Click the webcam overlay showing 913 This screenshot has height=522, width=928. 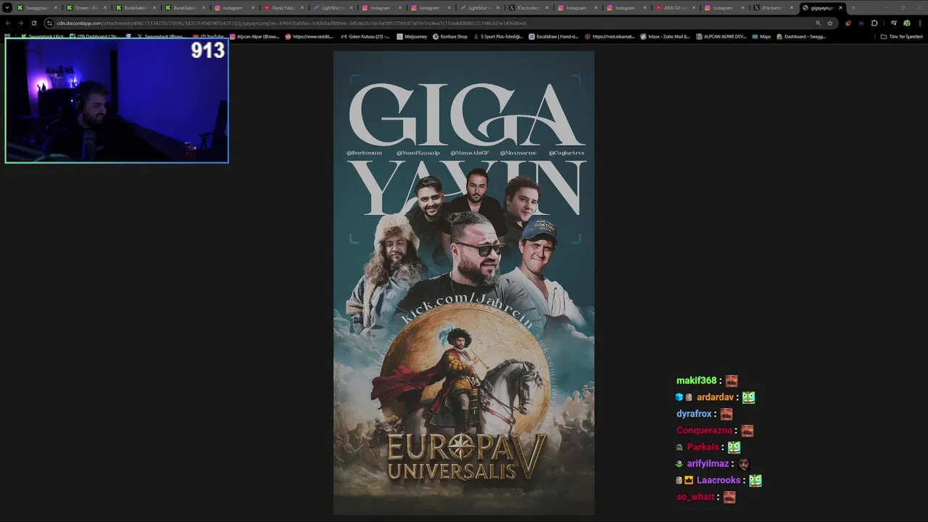pyautogui.click(x=117, y=100)
